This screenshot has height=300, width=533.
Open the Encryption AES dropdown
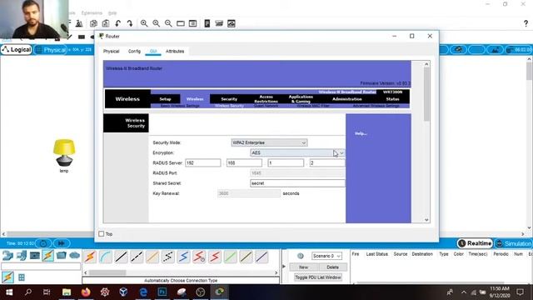[297, 153]
